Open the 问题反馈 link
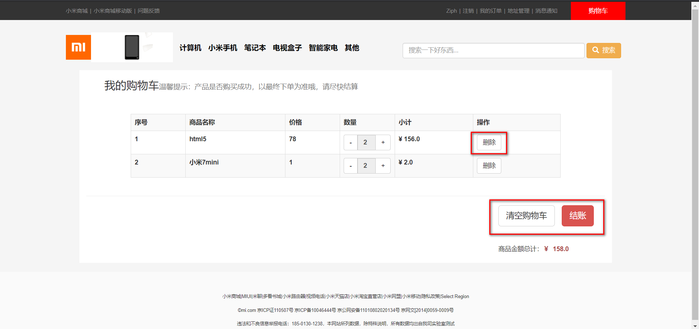699x329 pixels. click(x=149, y=11)
